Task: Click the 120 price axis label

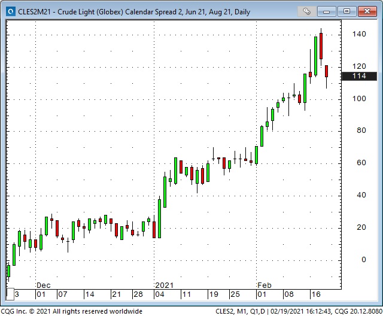Action: coord(359,66)
